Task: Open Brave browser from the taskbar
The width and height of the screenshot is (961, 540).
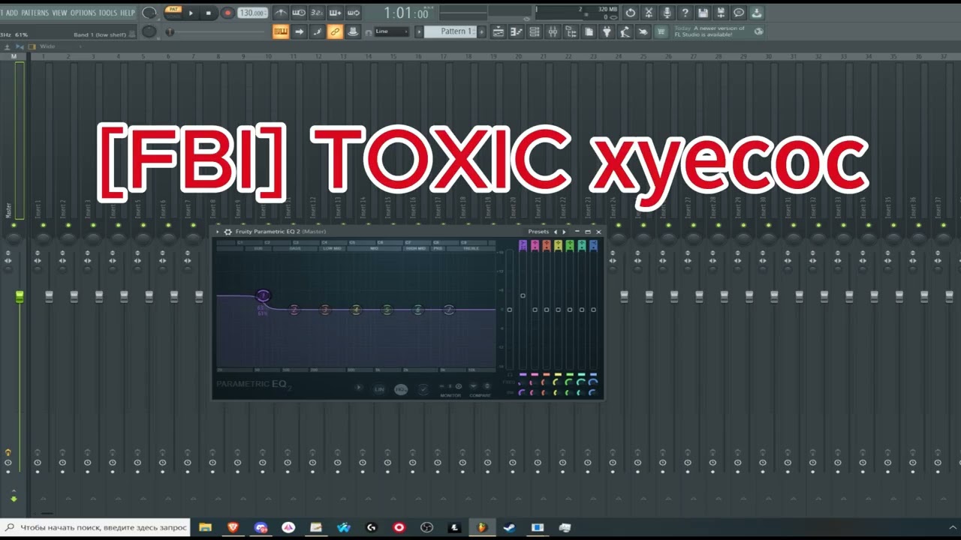Action: pyautogui.click(x=233, y=528)
